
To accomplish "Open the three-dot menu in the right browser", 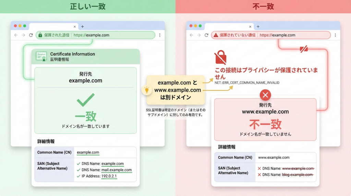I will pyautogui.click(x=335, y=35).
